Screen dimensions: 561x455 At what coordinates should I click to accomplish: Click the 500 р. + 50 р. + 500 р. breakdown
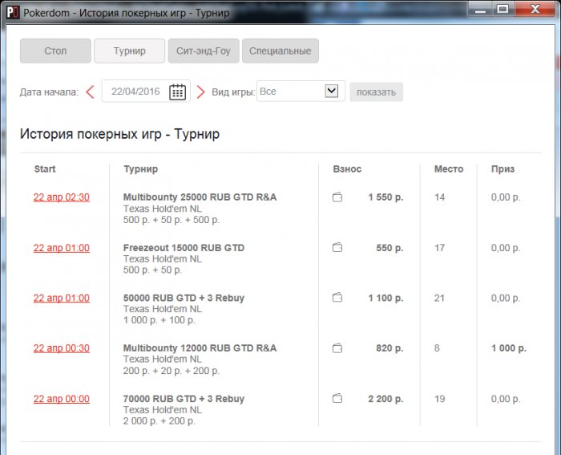172,220
